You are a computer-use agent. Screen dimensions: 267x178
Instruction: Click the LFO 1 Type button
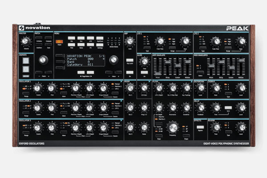tap(147, 48)
